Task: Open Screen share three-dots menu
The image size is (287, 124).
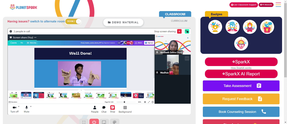Action: (35, 37)
